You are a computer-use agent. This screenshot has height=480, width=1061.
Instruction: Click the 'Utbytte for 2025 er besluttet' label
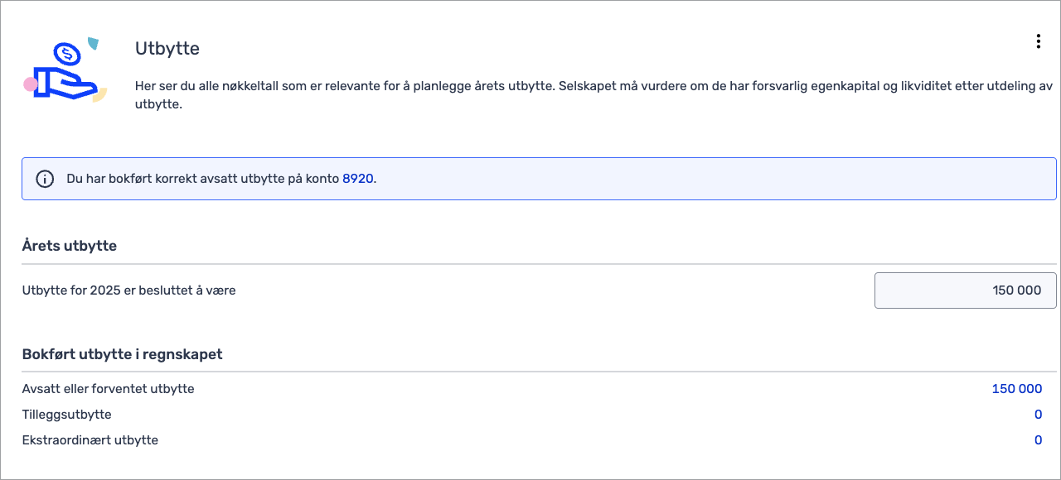tap(128, 290)
